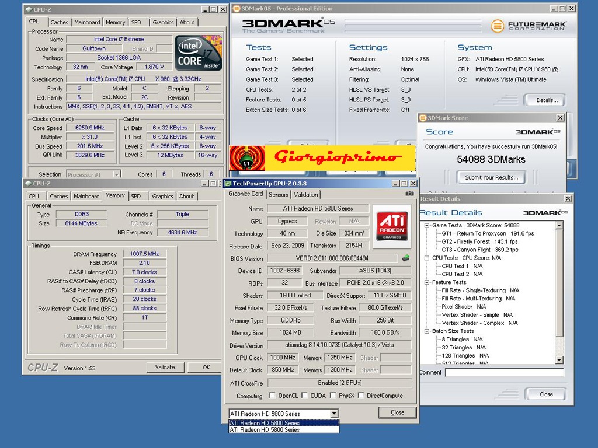The image size is (598, 448).
Task: Enable the PhysX checkbox in GPU-Z
Action: (333, 395)
